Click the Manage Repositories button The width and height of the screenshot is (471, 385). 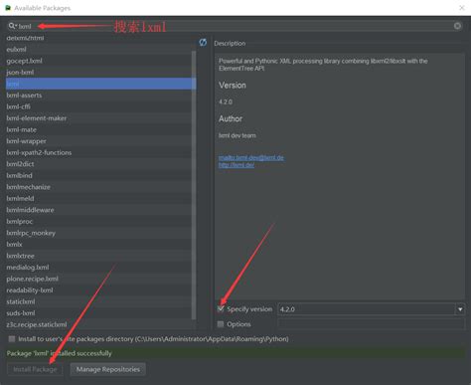coord(108,369)
